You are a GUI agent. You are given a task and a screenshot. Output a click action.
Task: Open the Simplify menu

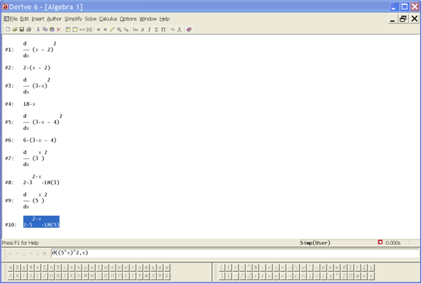pos(73,19)
